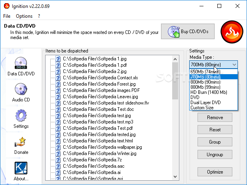Click file icon of Softpedia.aac
This screenshot has width=247, height=185.
58,166
